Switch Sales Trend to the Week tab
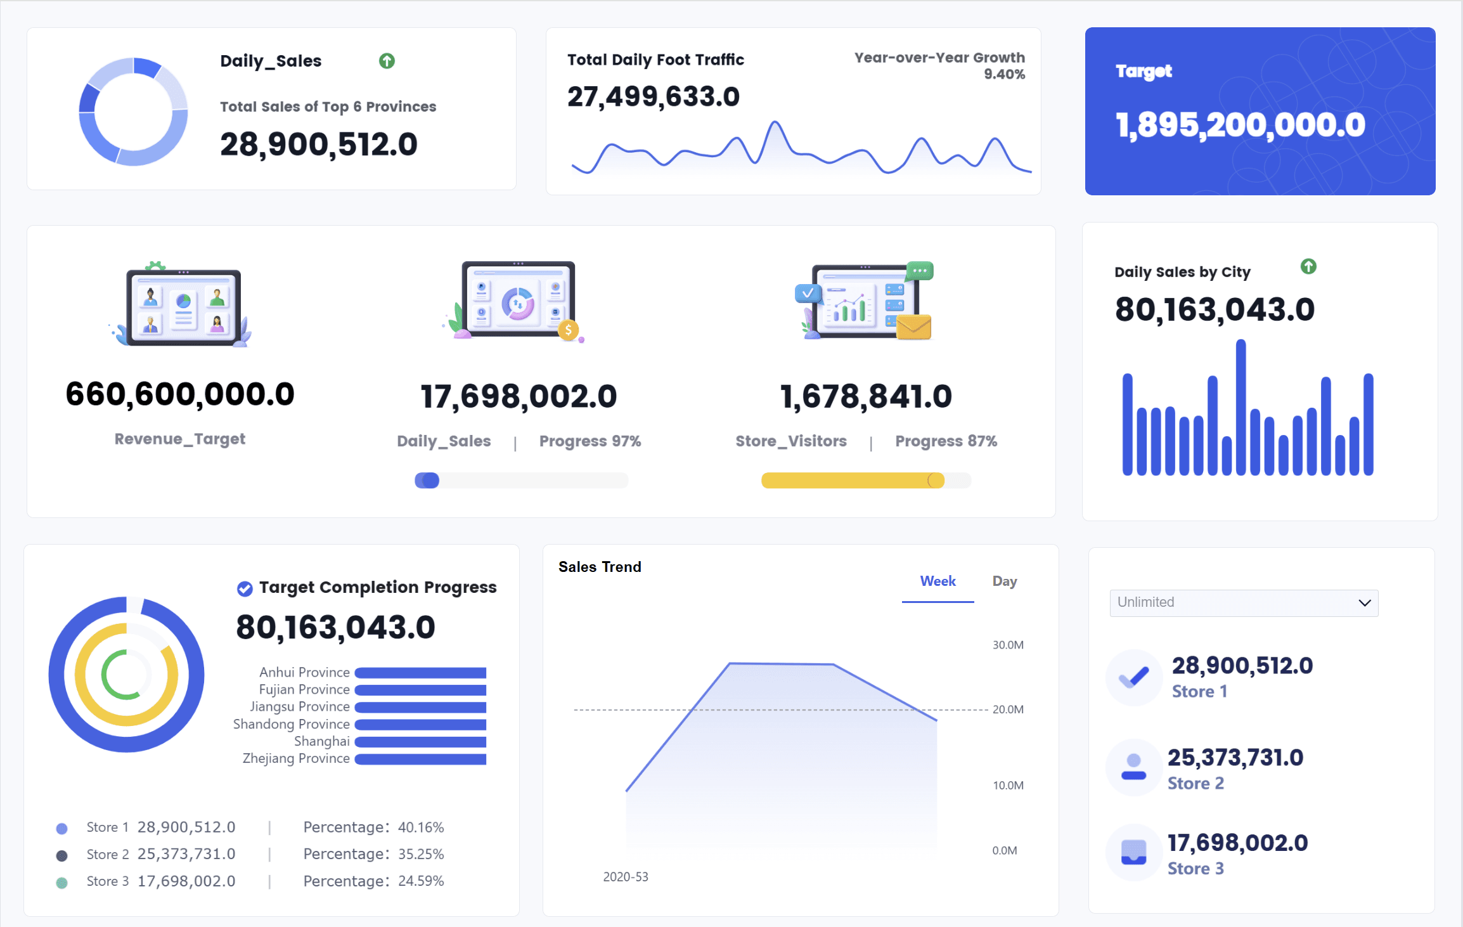This screenshot has height=927, width=1463. point(938,581)
